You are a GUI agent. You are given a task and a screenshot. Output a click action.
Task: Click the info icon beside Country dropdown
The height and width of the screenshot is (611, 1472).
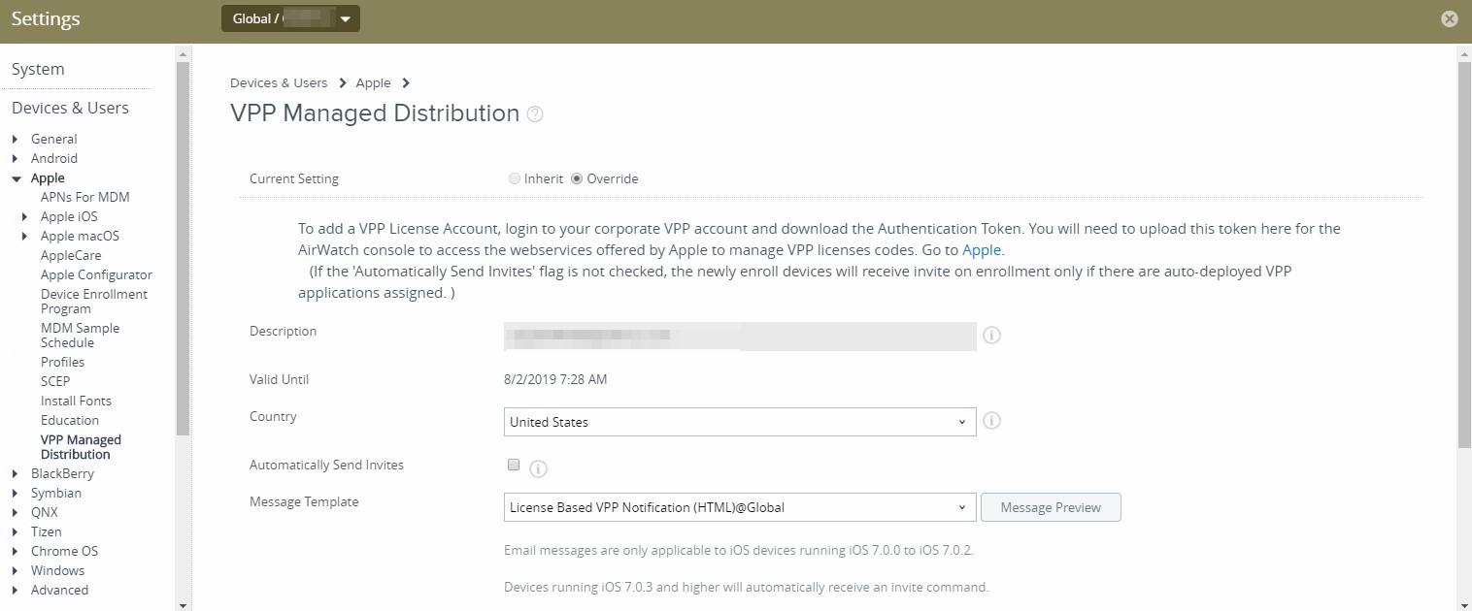(x=991, y=421)
